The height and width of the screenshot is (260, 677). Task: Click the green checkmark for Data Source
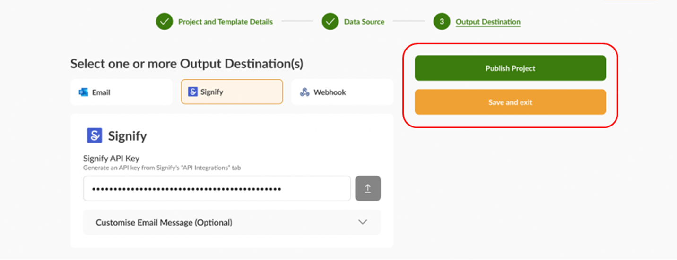tap(330, 22)
